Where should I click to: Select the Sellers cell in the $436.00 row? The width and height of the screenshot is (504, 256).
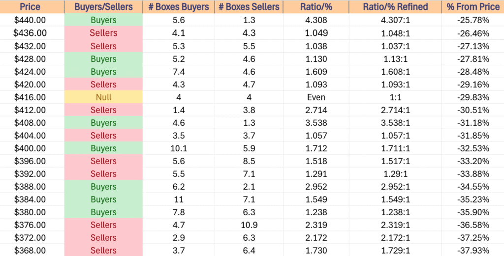pos(103,33)
